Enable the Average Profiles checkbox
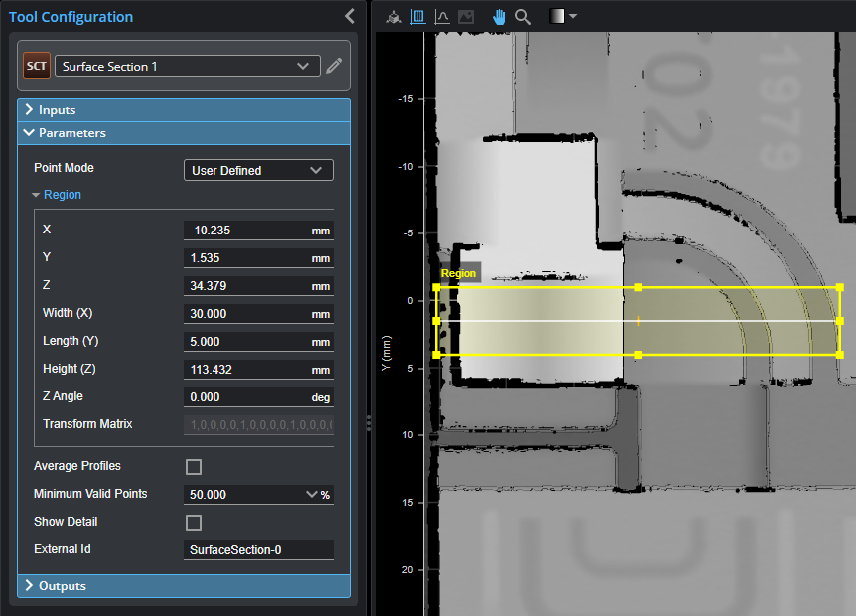The image size is (856, 616). tap(194, 467)
